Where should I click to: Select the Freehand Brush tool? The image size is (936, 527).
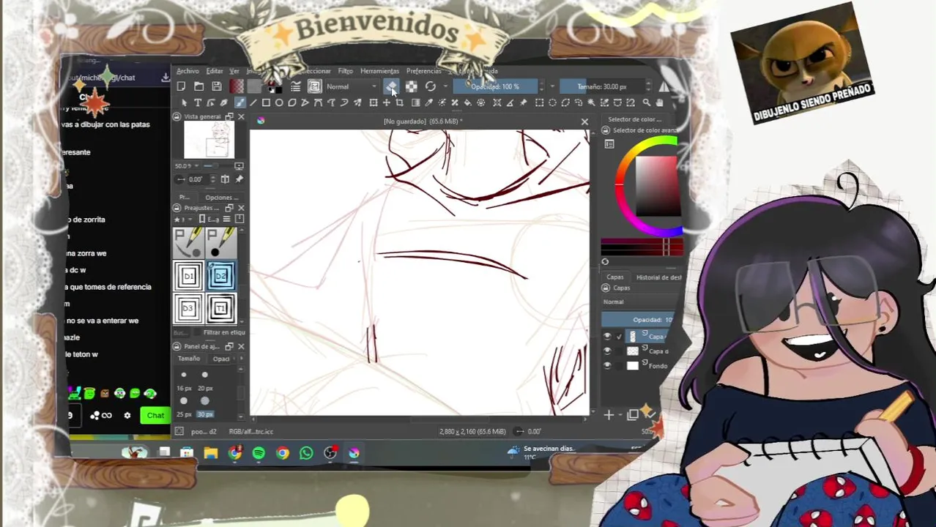tap(240, 102)
